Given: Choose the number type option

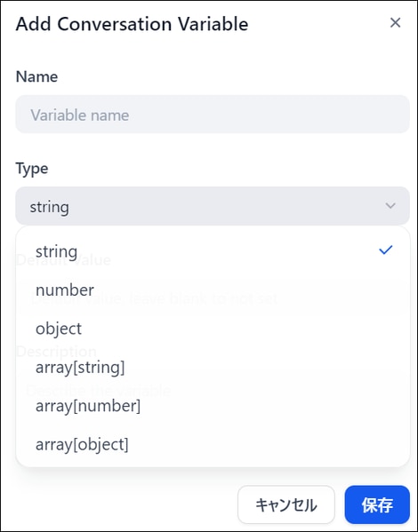Looking at the screenshot, I should pos(213,290).
